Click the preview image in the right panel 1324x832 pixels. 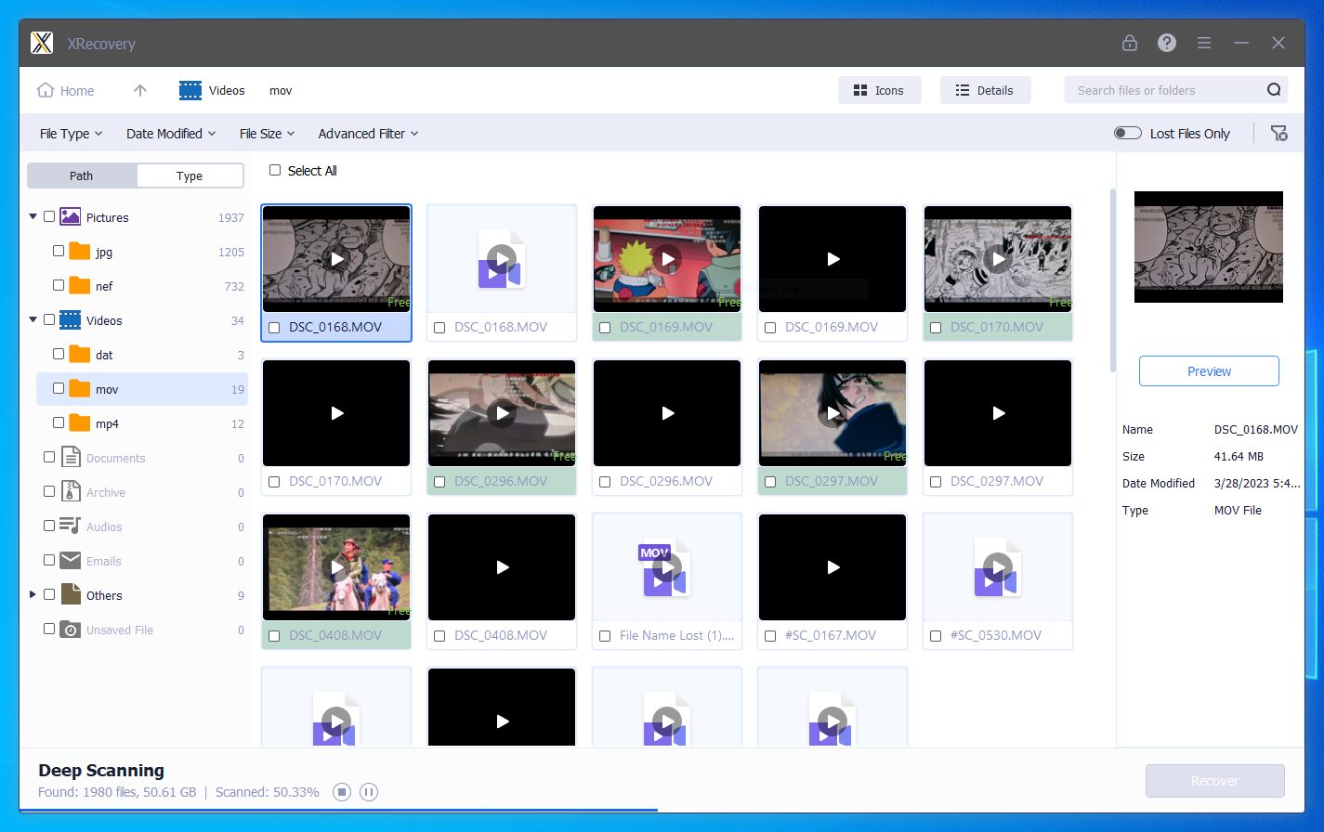pos(1208,246)
